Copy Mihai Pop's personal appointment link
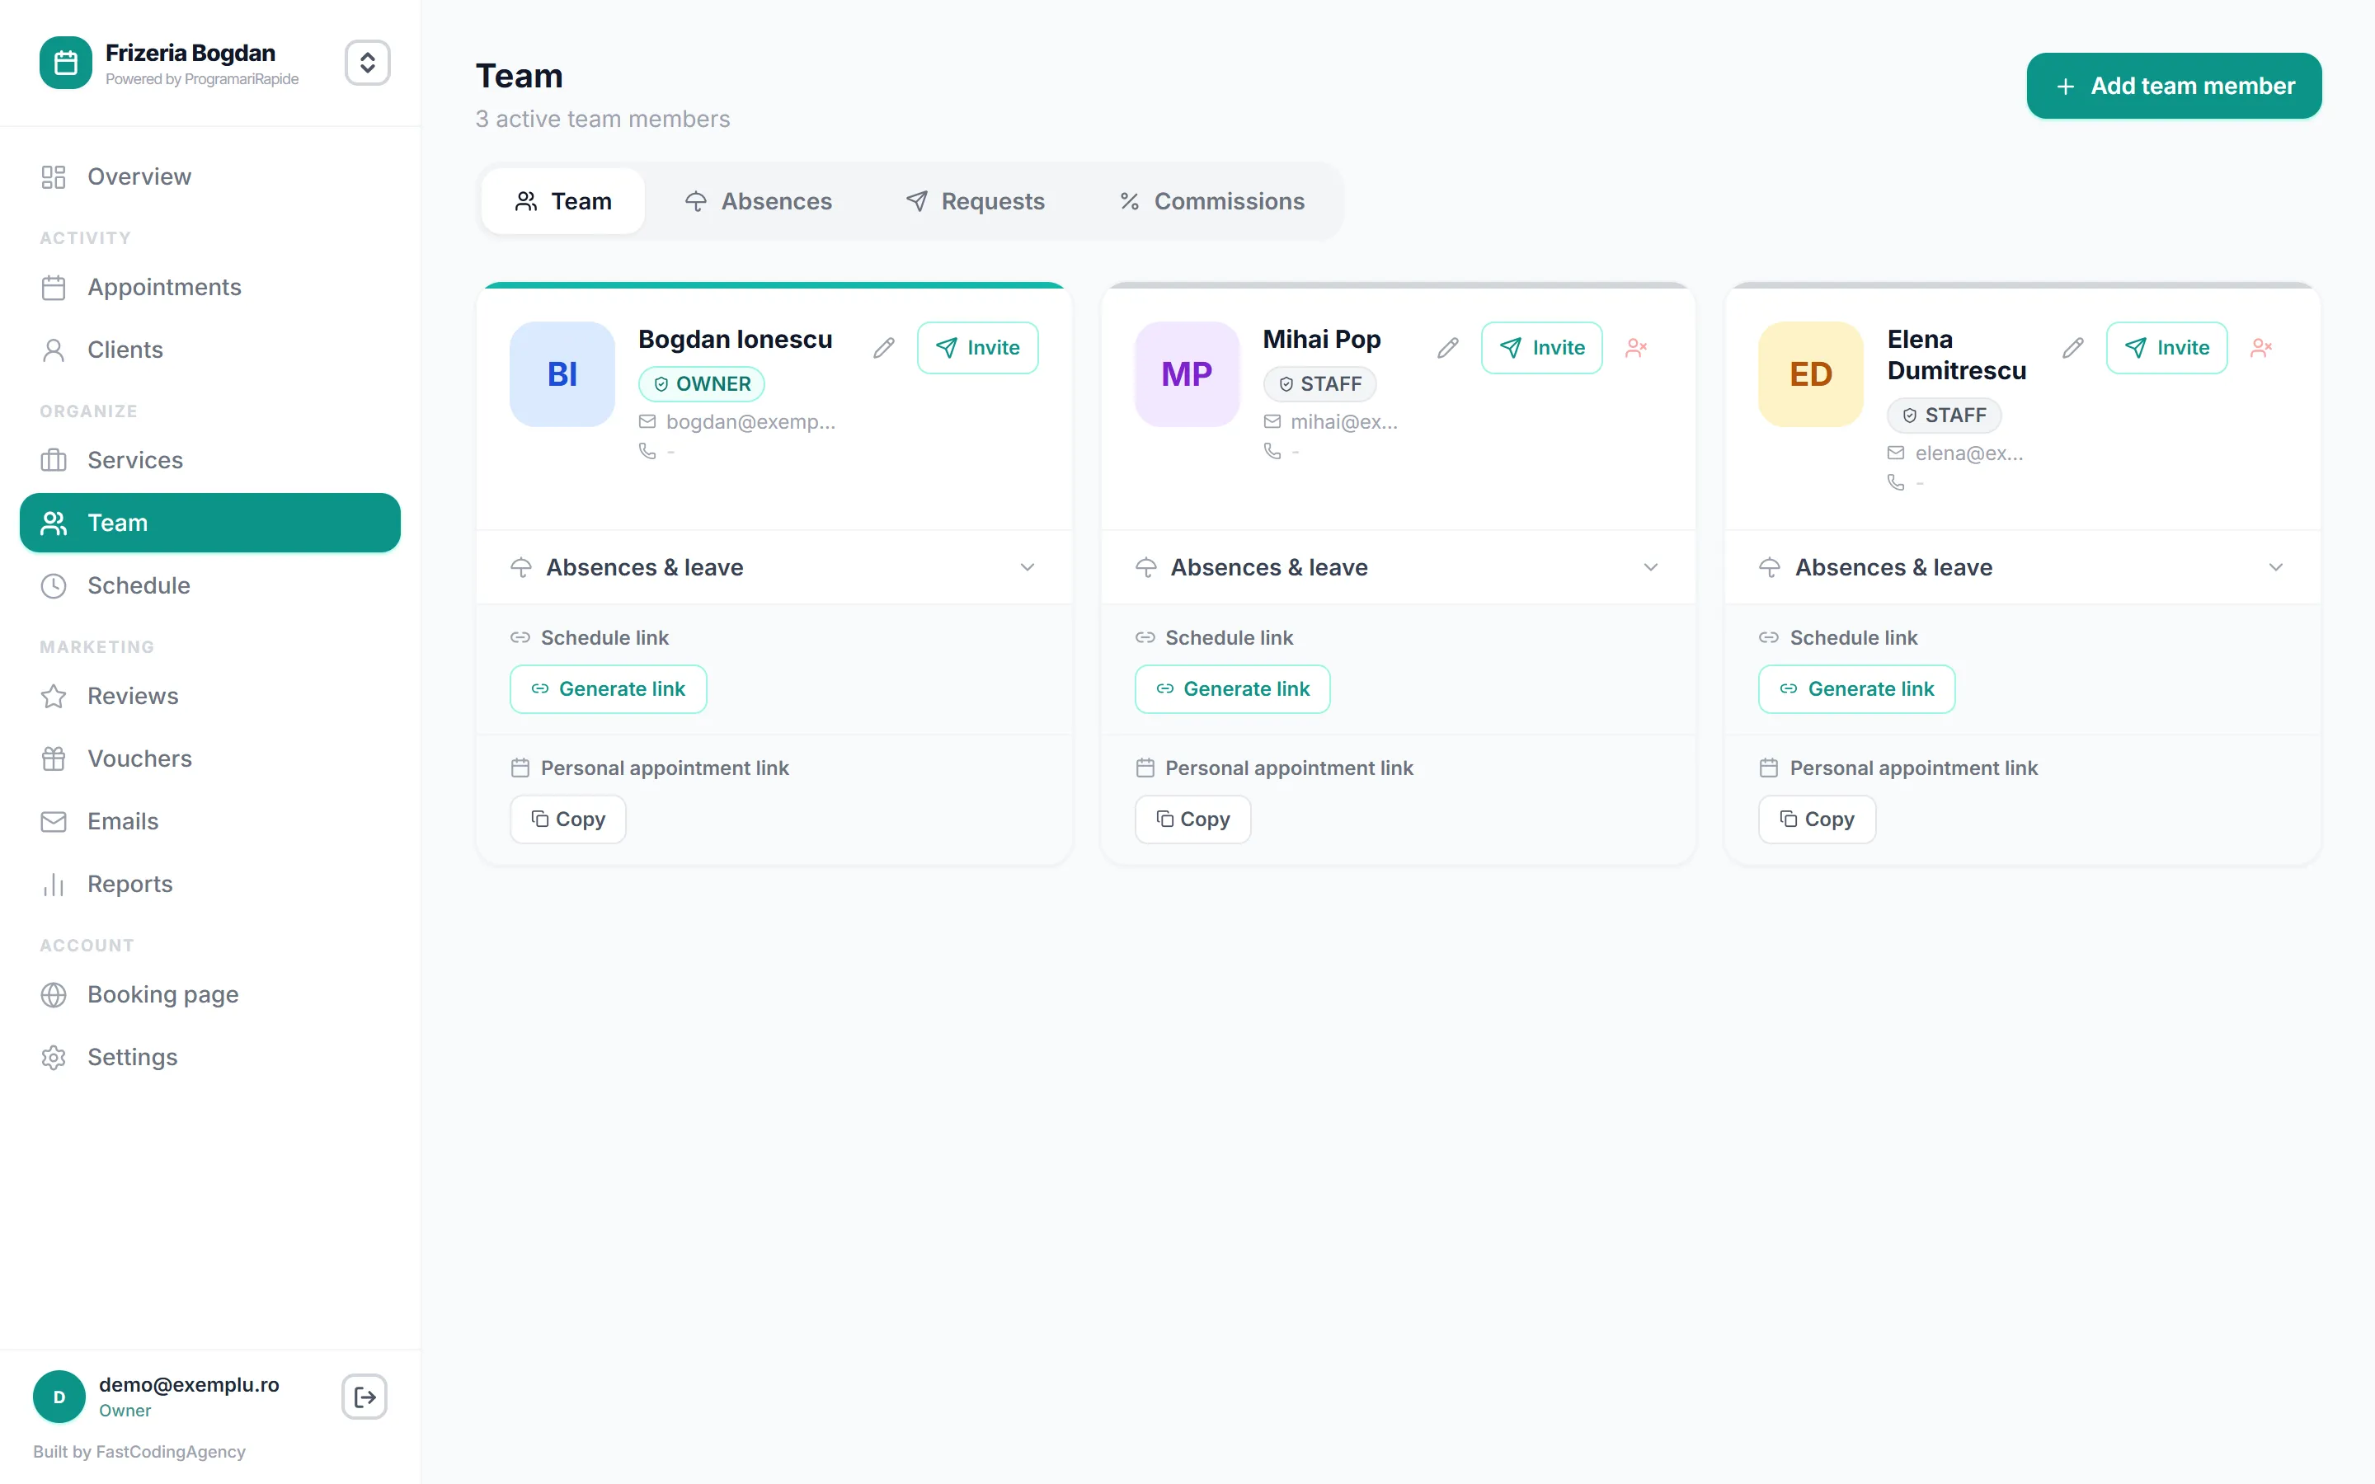 point(1192,819)
